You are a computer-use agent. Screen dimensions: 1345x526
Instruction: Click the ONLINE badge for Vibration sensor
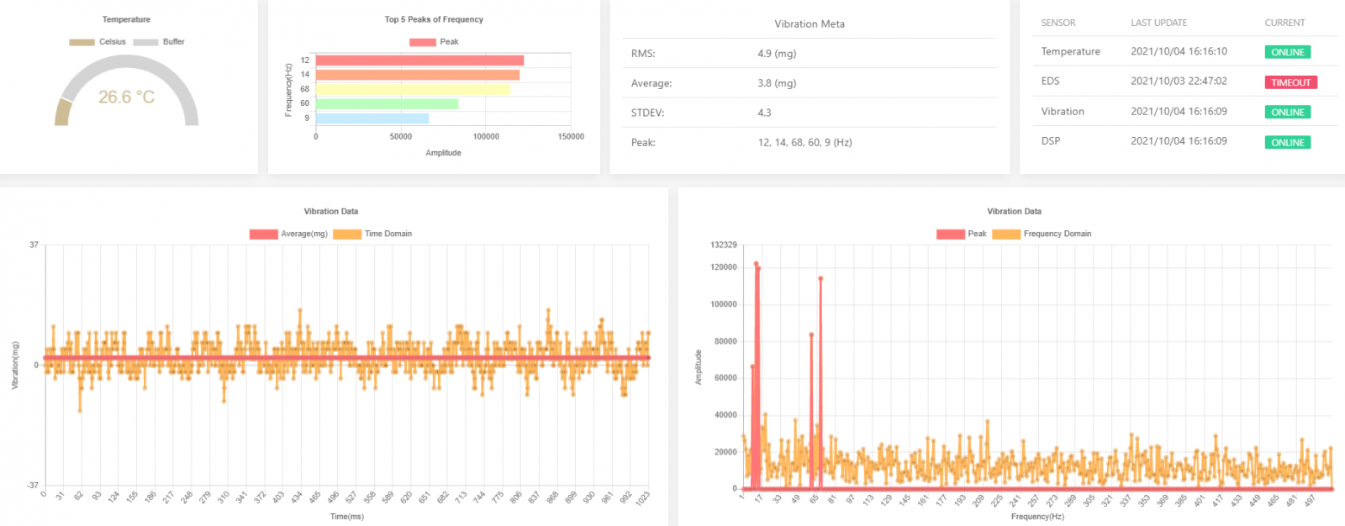1287,112
